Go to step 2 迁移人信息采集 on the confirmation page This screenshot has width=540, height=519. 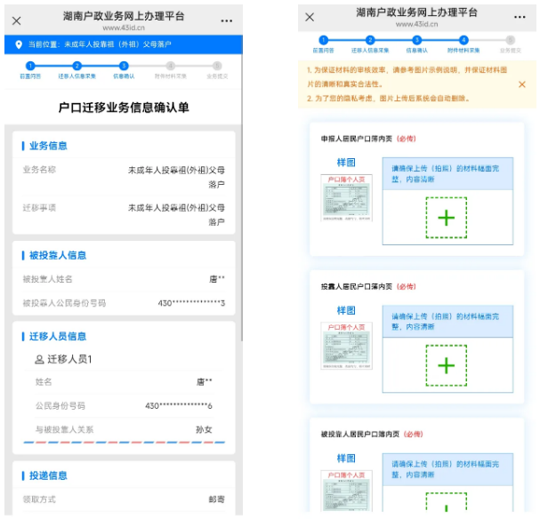coord(77,66)
